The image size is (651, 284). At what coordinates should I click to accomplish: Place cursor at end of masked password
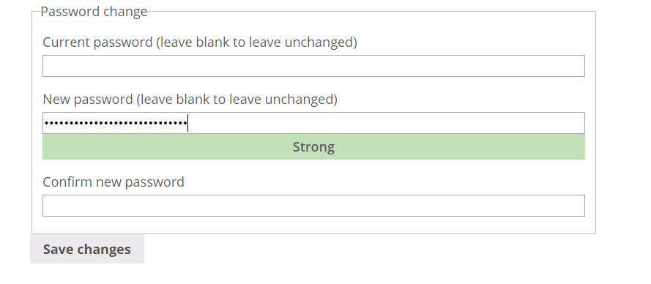click(x=187, y=123)
